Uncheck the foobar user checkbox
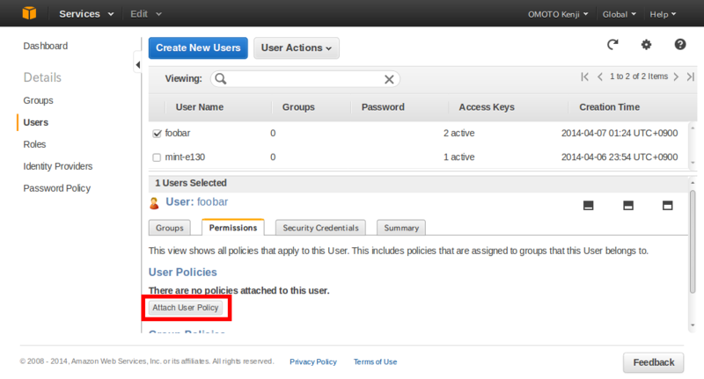 157,134
